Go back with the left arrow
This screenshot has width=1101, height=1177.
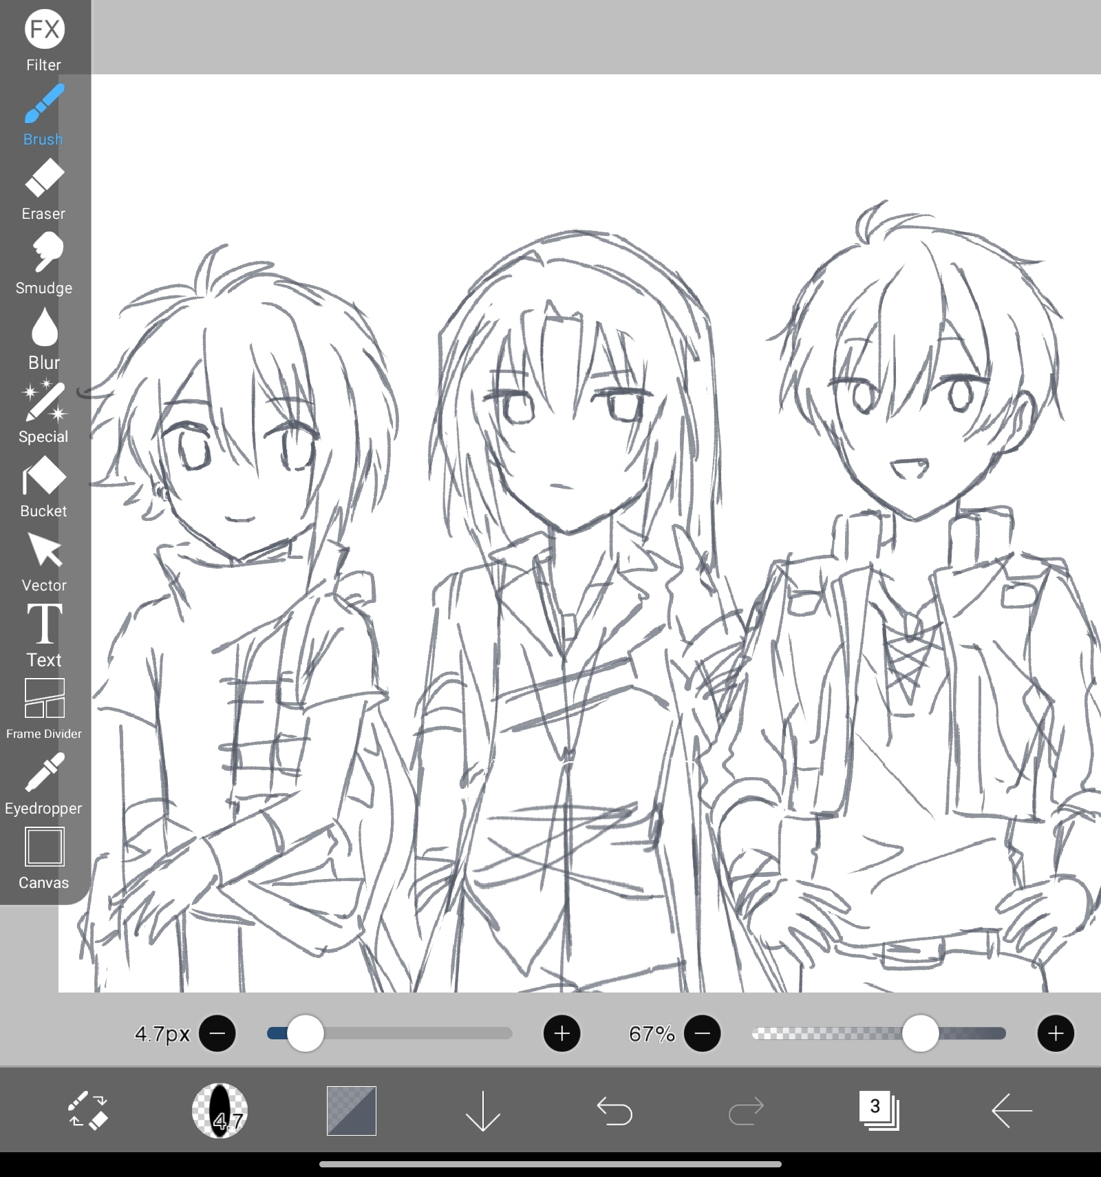point(1011,1110)
